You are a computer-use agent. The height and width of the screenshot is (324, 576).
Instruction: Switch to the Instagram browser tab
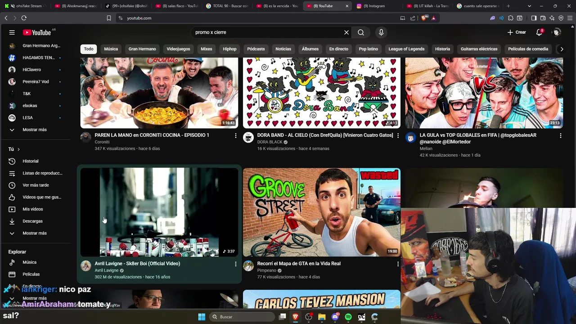[x=377, y=6]
